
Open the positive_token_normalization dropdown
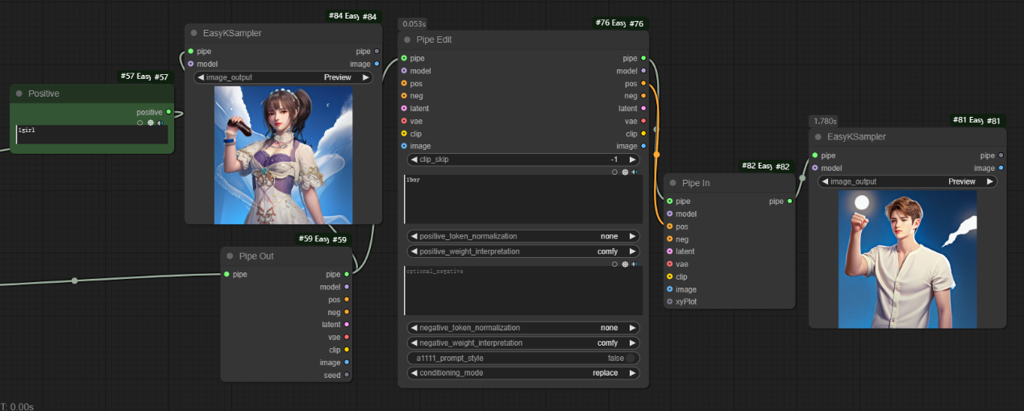523,236
